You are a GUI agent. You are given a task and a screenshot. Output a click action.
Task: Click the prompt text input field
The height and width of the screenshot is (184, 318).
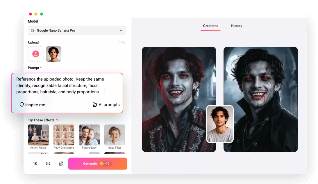[x=67, y=85]
